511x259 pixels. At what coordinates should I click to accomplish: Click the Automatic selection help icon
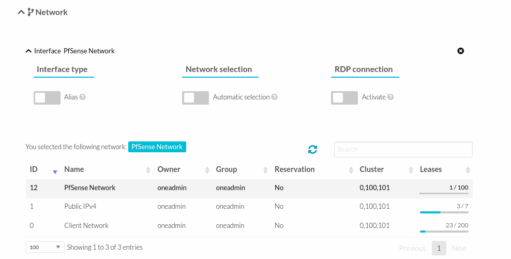coord(275,97)
